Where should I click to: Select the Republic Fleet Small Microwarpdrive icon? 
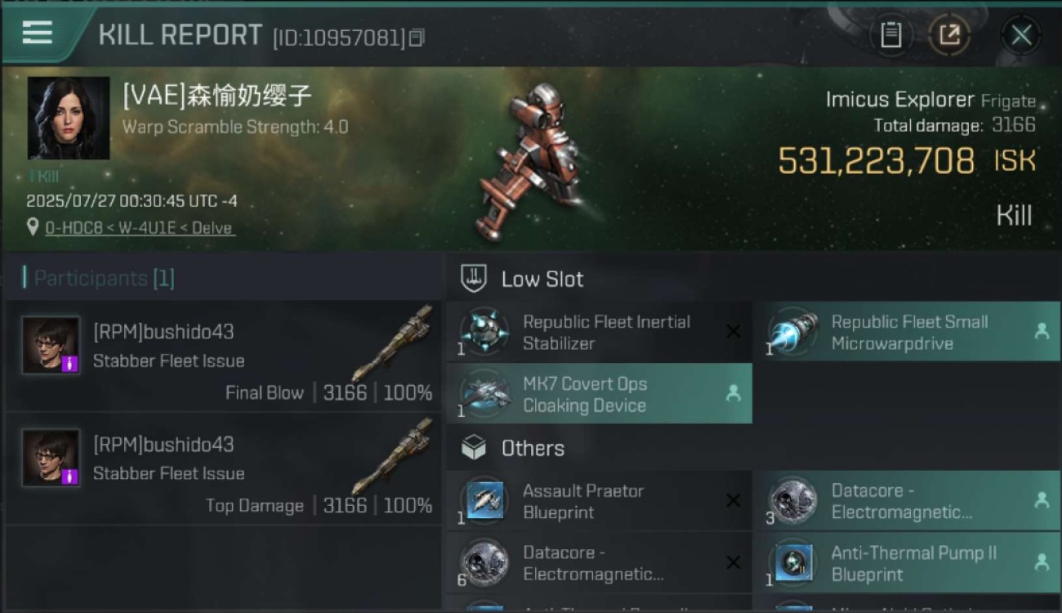(793, 333)
